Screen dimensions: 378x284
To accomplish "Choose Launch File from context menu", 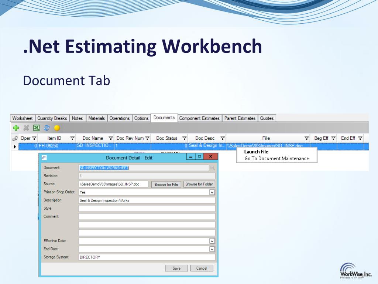I will click(x=256, y=152).
